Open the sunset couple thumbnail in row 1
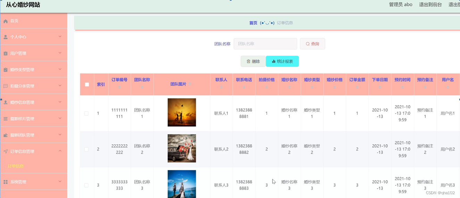 182,112
